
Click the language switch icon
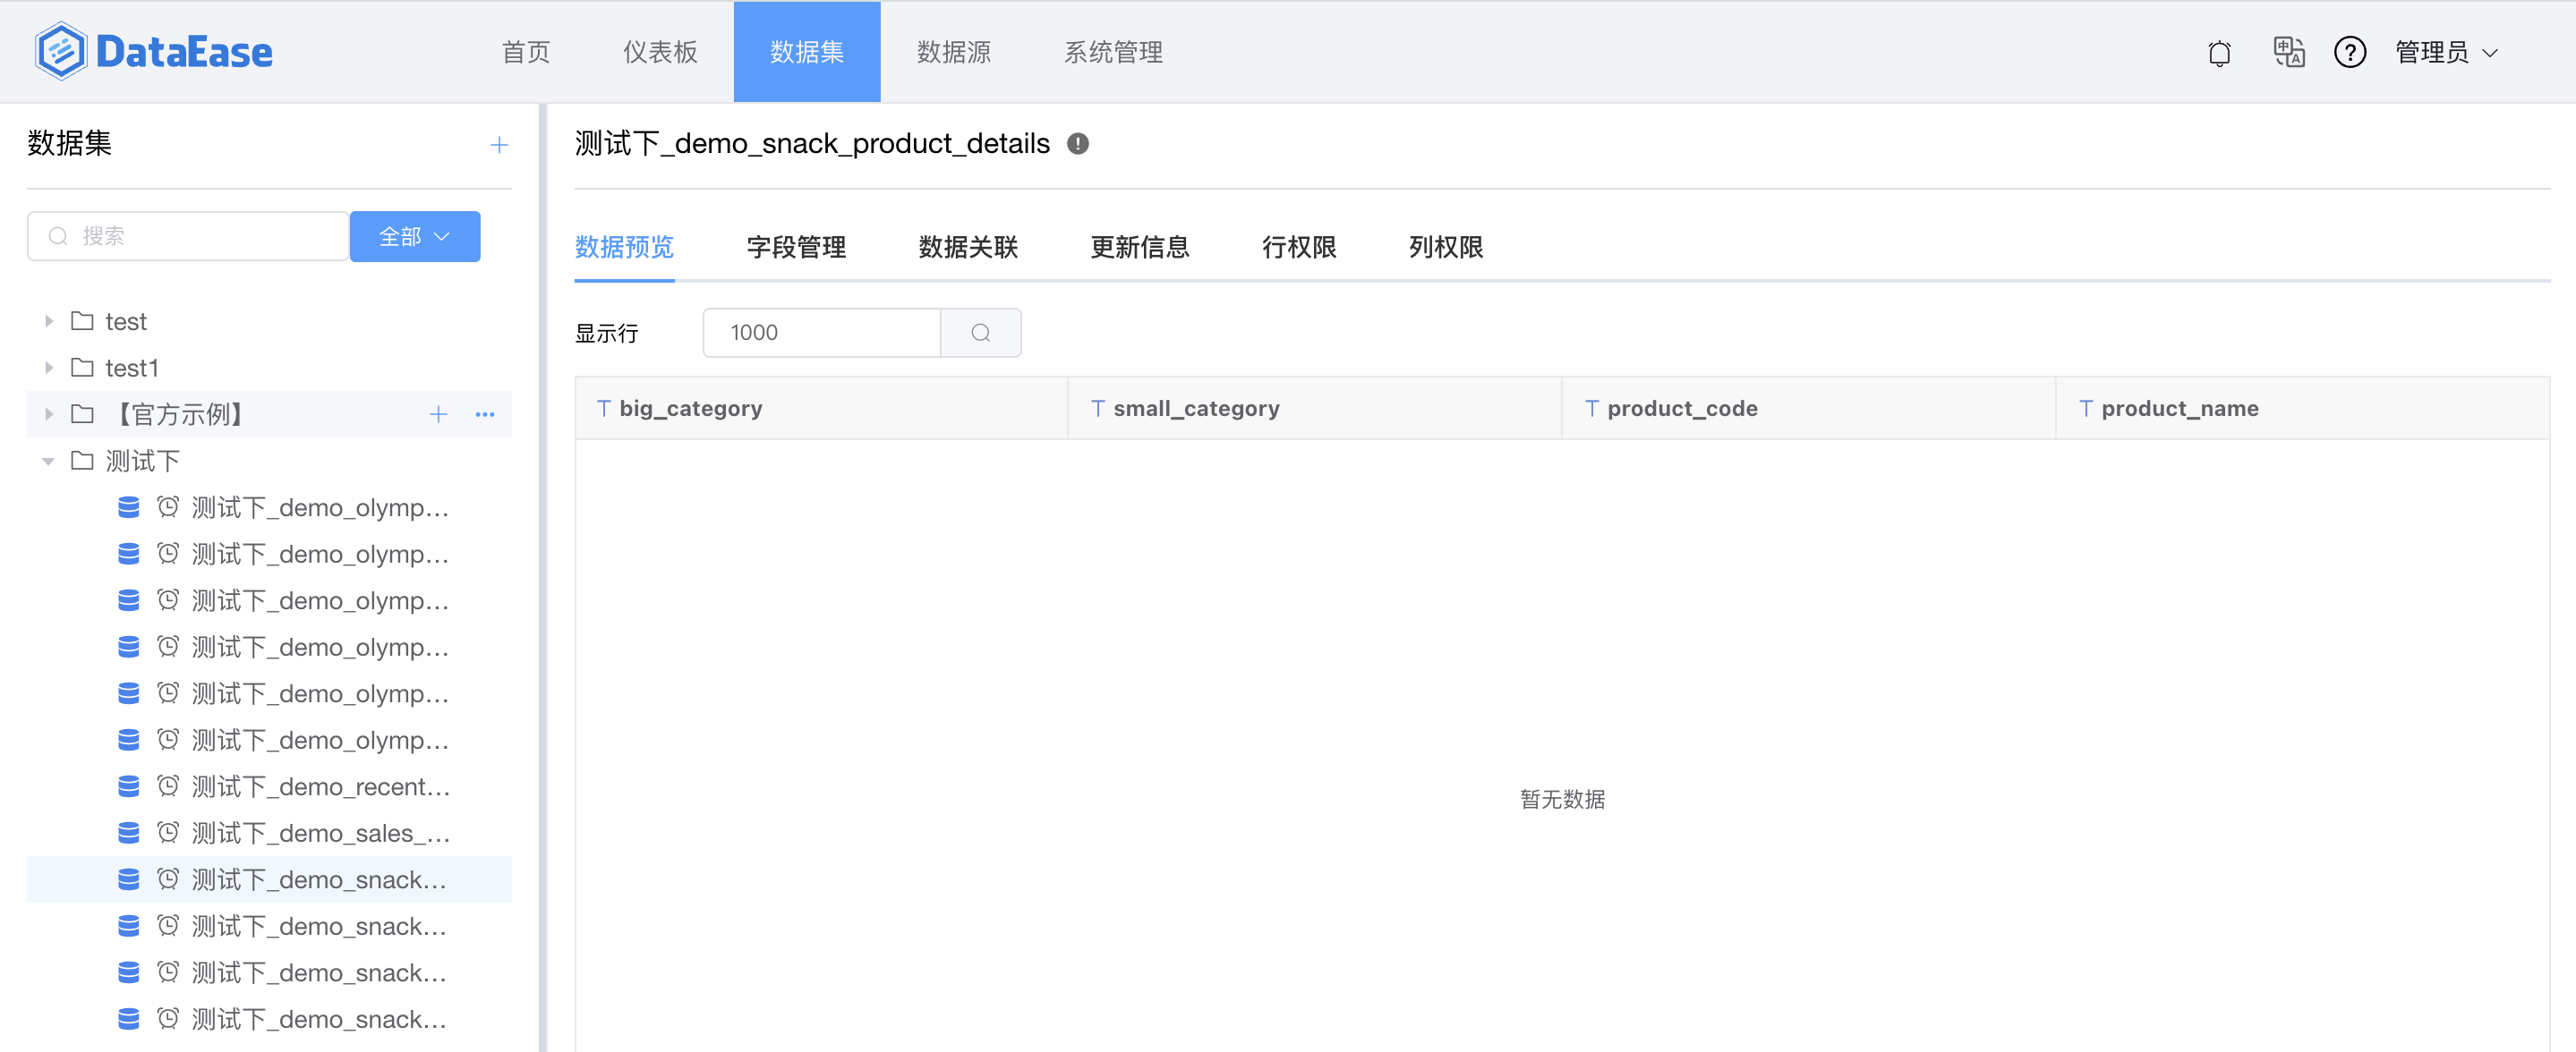[2288, 52]
